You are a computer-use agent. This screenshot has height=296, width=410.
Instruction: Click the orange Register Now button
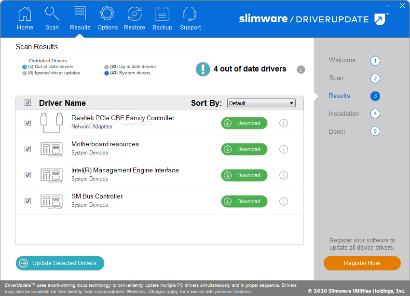pyautogui.click(x=362, y=263)
